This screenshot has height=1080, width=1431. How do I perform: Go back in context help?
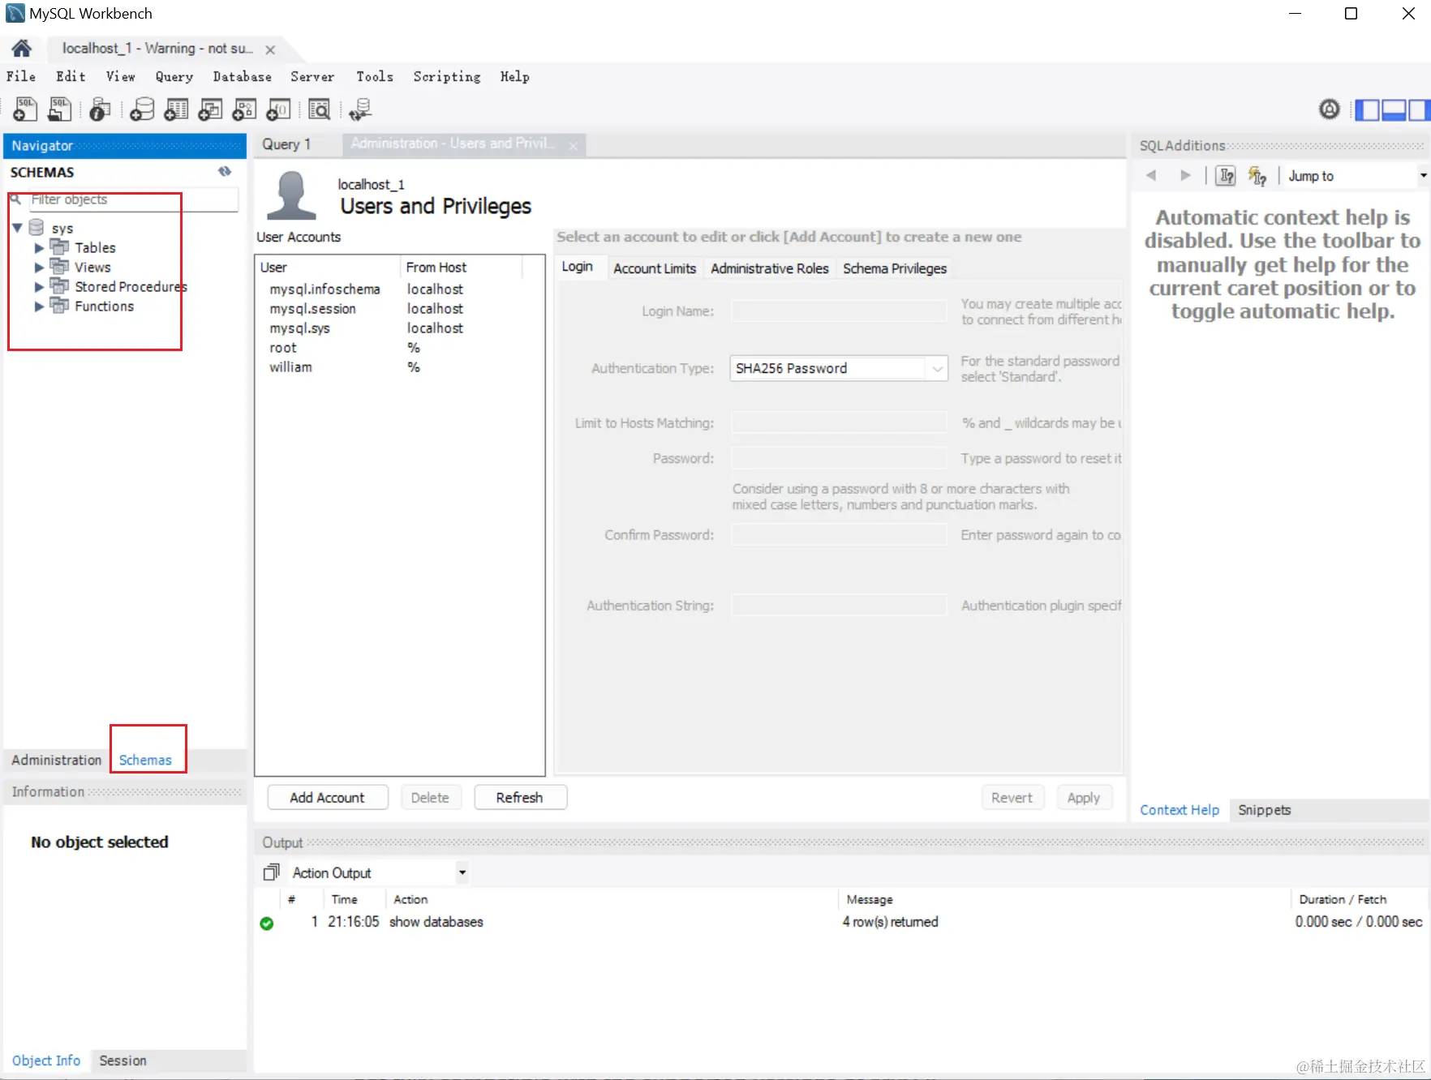1151,176
